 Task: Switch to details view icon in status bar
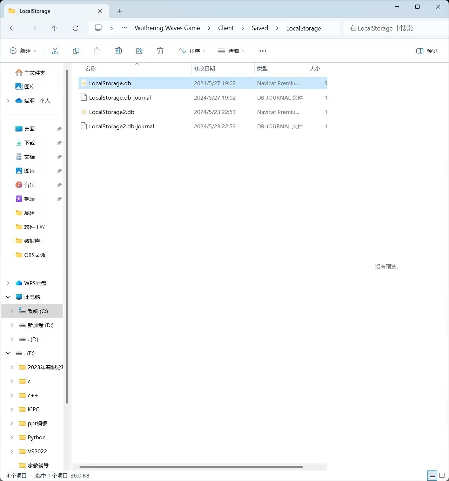point(433,476)
